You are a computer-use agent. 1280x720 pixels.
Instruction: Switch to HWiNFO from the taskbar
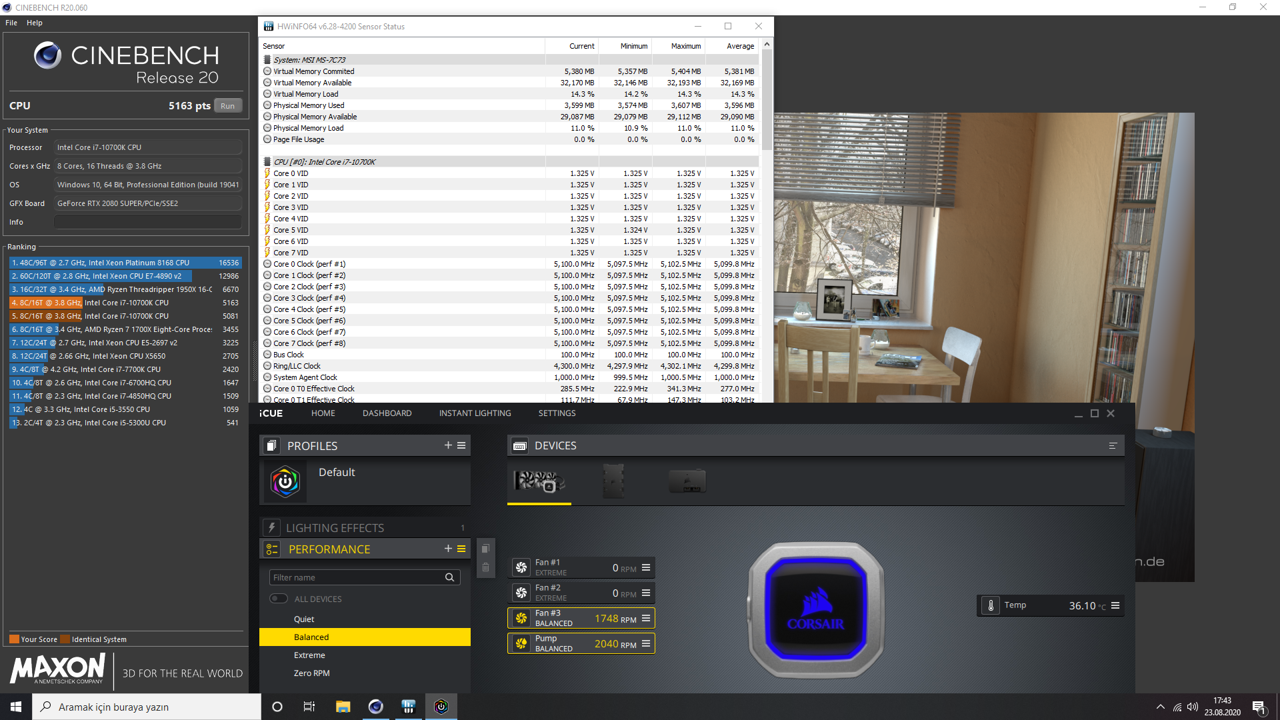(x=408, y=707)
